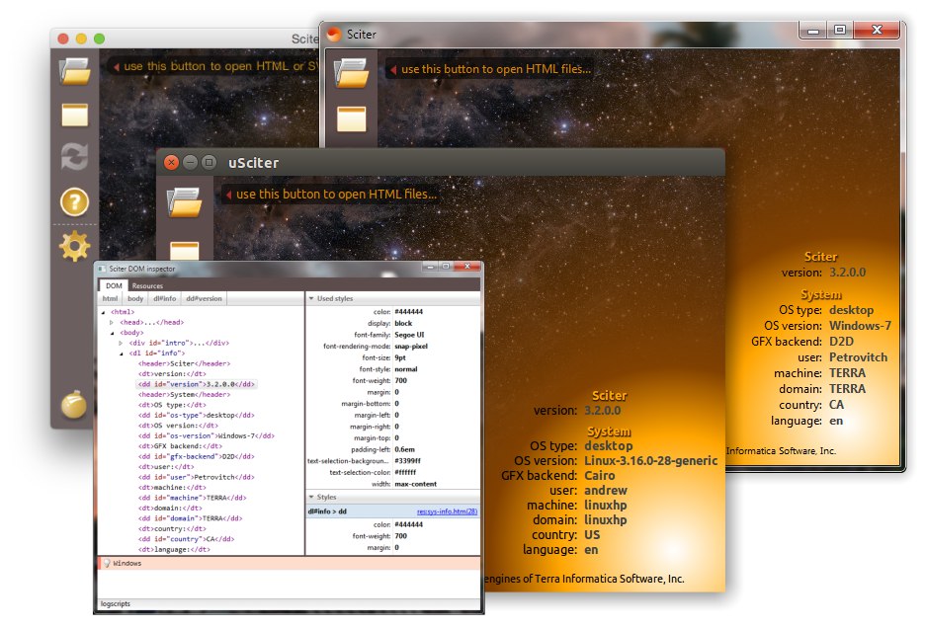Viewport: 926px width, 628px height.
Task: Open the folder icon in the uSciter window
Action: pyautogui.click(x=185, y=202)
